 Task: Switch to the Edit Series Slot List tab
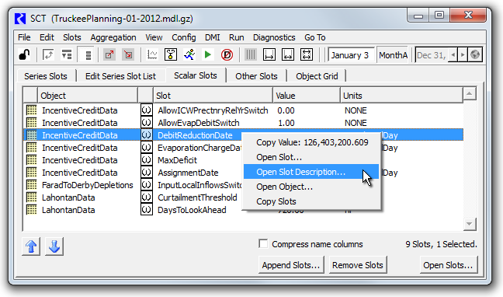coord(120,76)
